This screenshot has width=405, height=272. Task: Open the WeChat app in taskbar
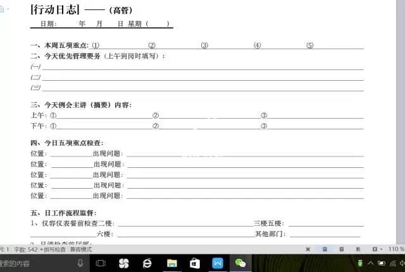(240, 263)
